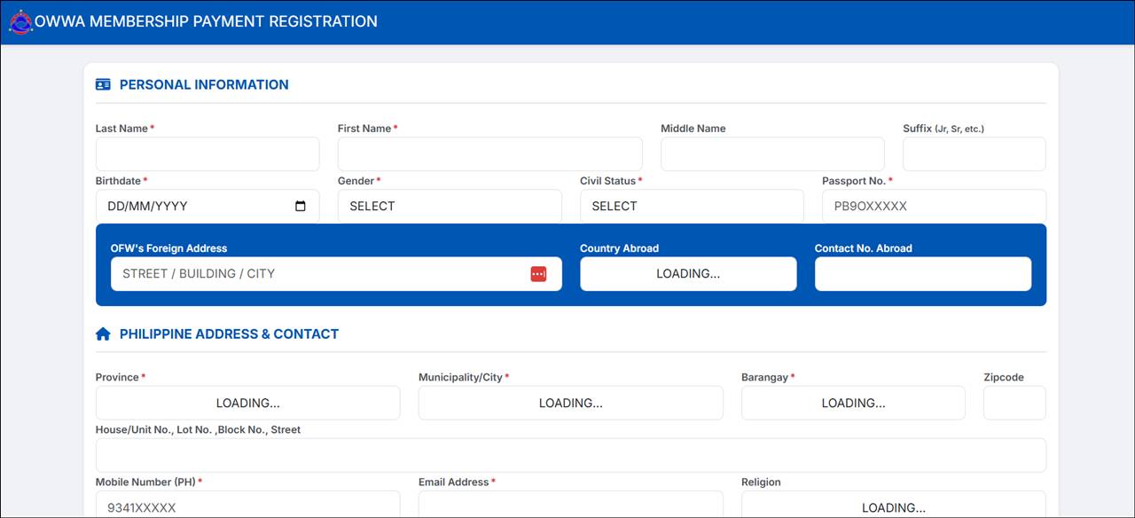Click the red dots icon in Foreign Address field
The height and width of the screenshot is (518, 1135).
538,274
